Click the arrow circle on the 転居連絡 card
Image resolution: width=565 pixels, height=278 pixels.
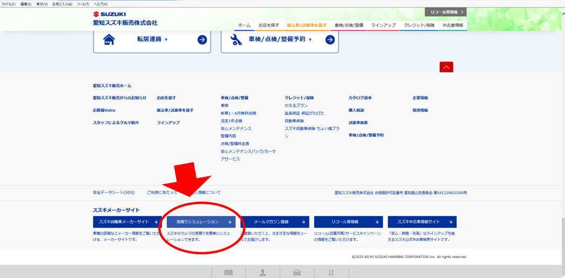202,40
